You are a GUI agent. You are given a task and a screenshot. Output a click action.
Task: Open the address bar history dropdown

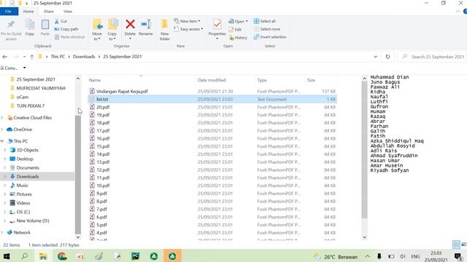coord(375,57)
